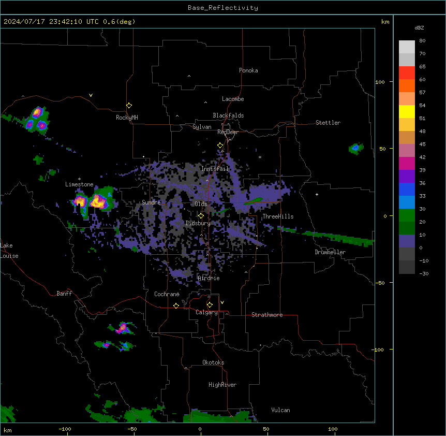Click the Vulcan label

[281, 410]
